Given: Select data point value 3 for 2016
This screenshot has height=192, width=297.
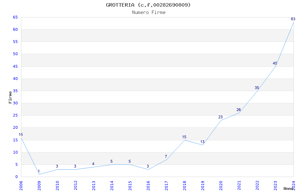Looking at the screenshot, I should [x=148, y=166].
